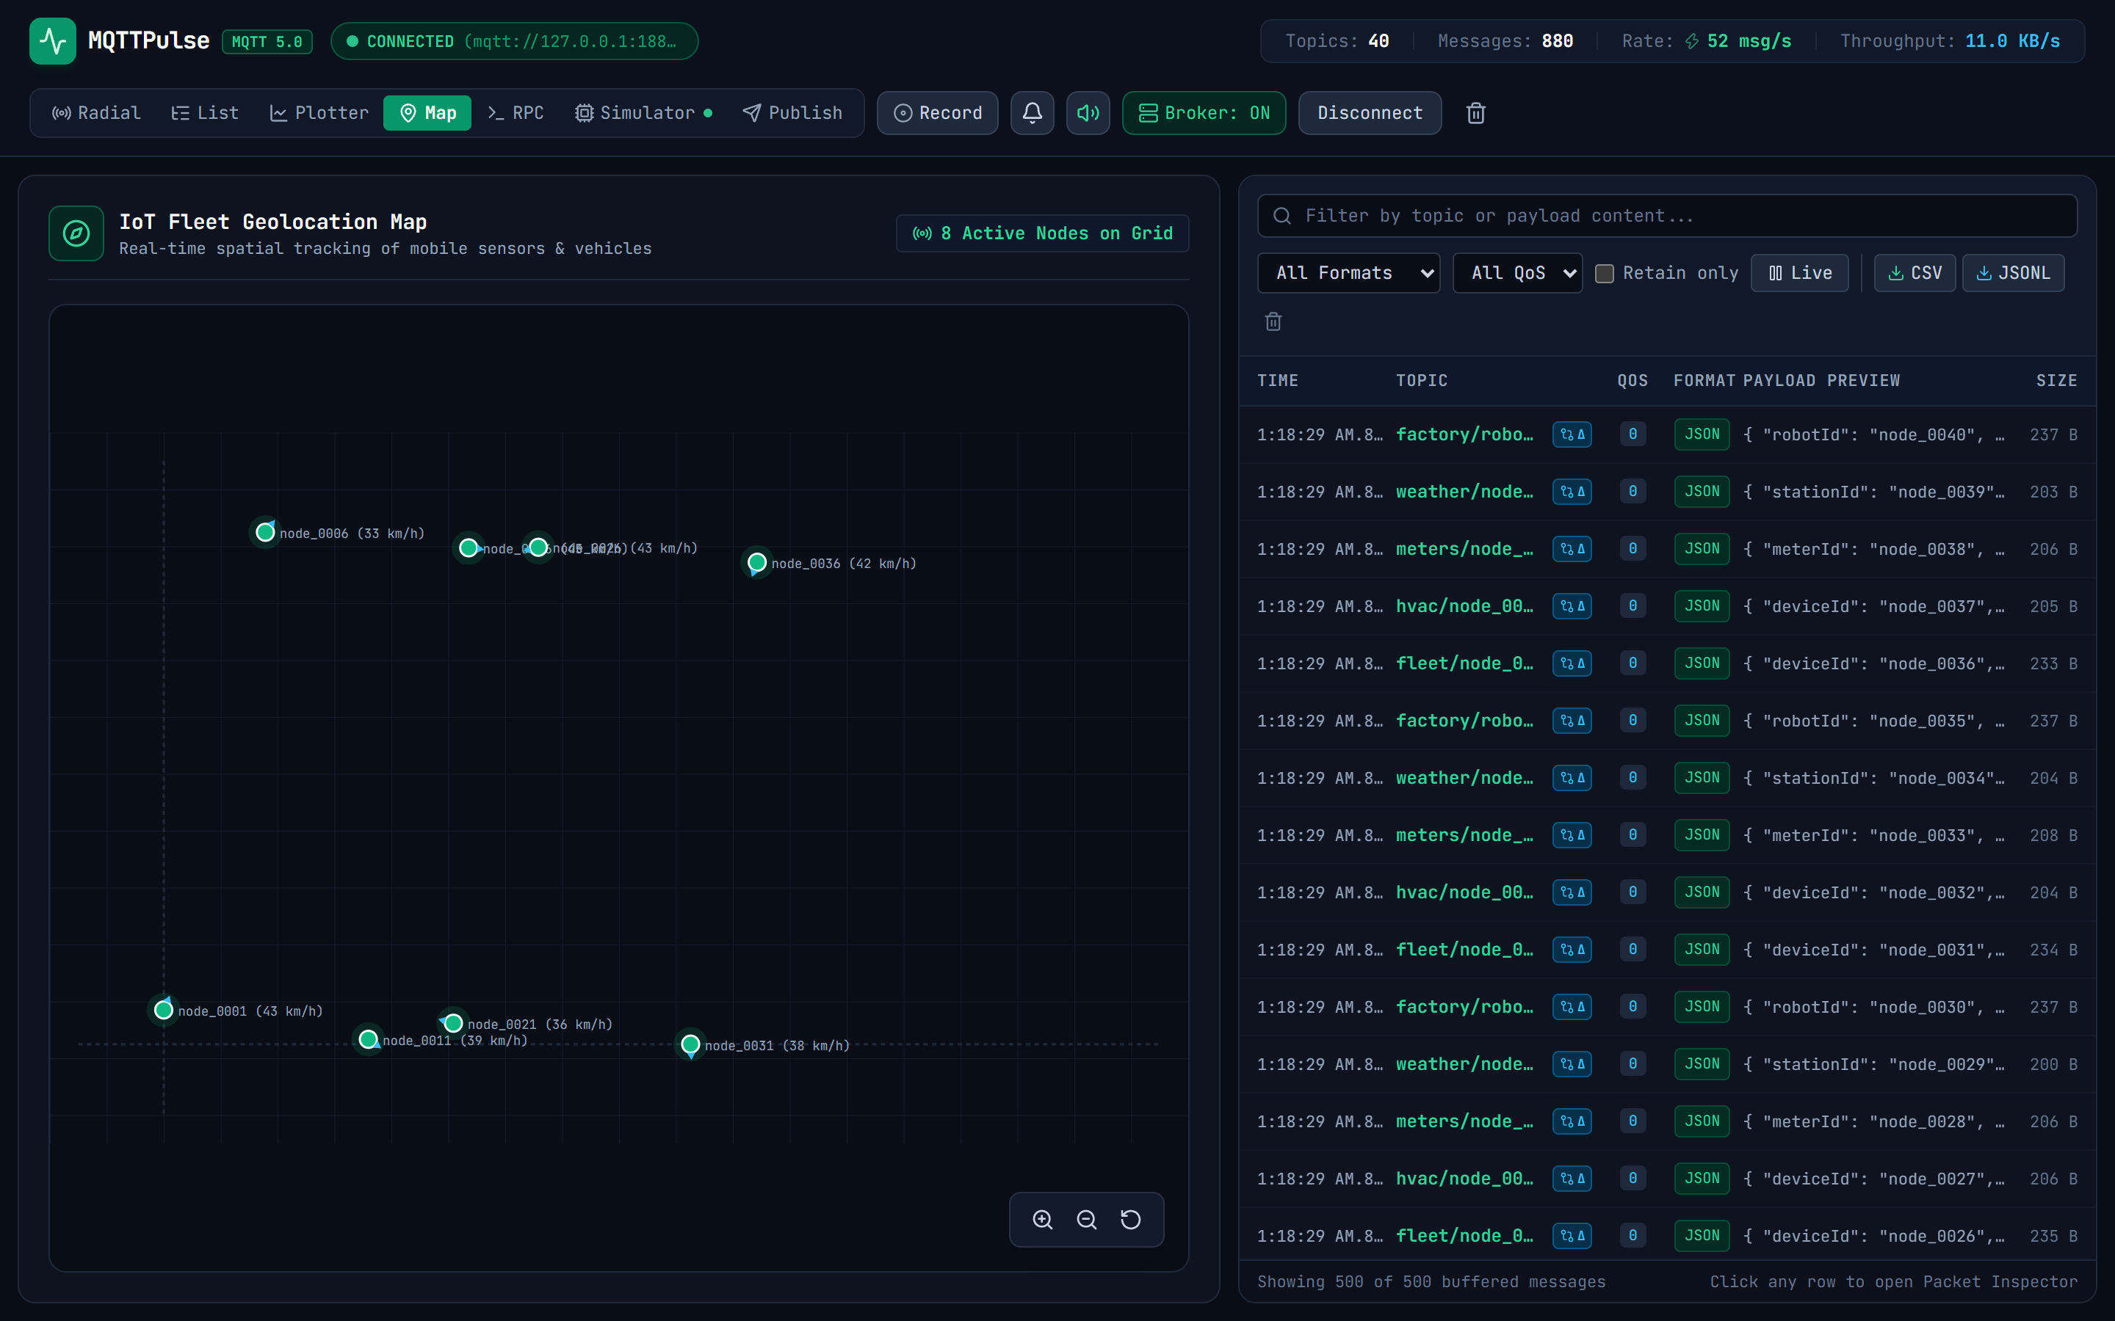
Task: Click the blue badge icon on node_0036 fleet row
Action: [x=1572, y=663]
